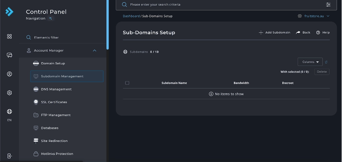Click the sidebar vertical scrollbar
This screenshot has height=162, width=342.
pyautogui.click(x=107, y=23)
